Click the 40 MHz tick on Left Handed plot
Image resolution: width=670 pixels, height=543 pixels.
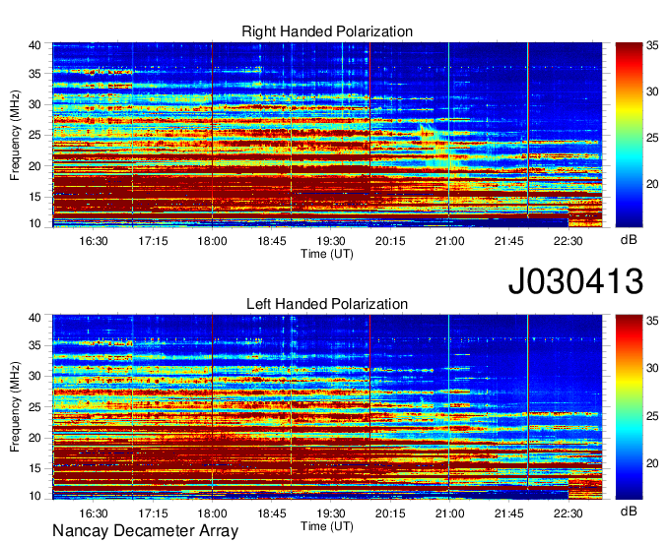35,318
